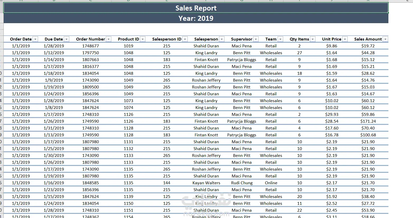Open the Team filter dropdown

point(280,39)
